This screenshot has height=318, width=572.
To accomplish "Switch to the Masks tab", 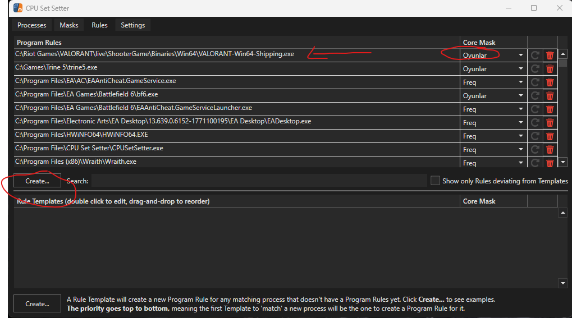I will (69, 25).
